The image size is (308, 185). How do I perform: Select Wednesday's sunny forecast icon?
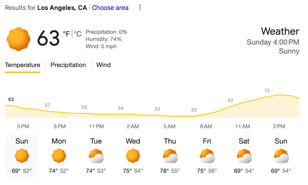pos(133,156)
